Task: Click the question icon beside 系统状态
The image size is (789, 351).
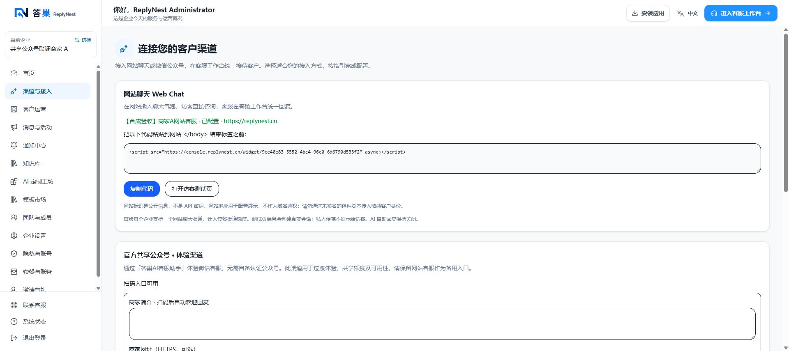Action: (x=14, y=321)
